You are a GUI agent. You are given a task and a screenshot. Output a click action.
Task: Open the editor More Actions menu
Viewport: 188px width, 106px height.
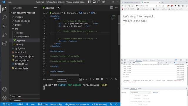point(116,8)
